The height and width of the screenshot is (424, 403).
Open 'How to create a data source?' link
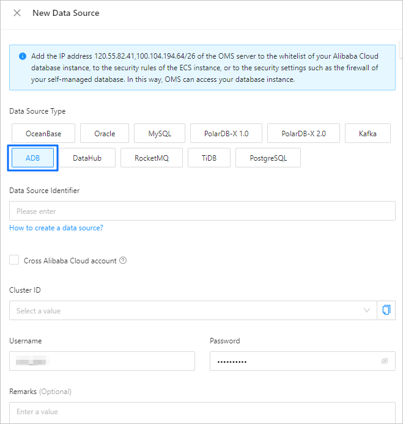click(x=56, y=228)
